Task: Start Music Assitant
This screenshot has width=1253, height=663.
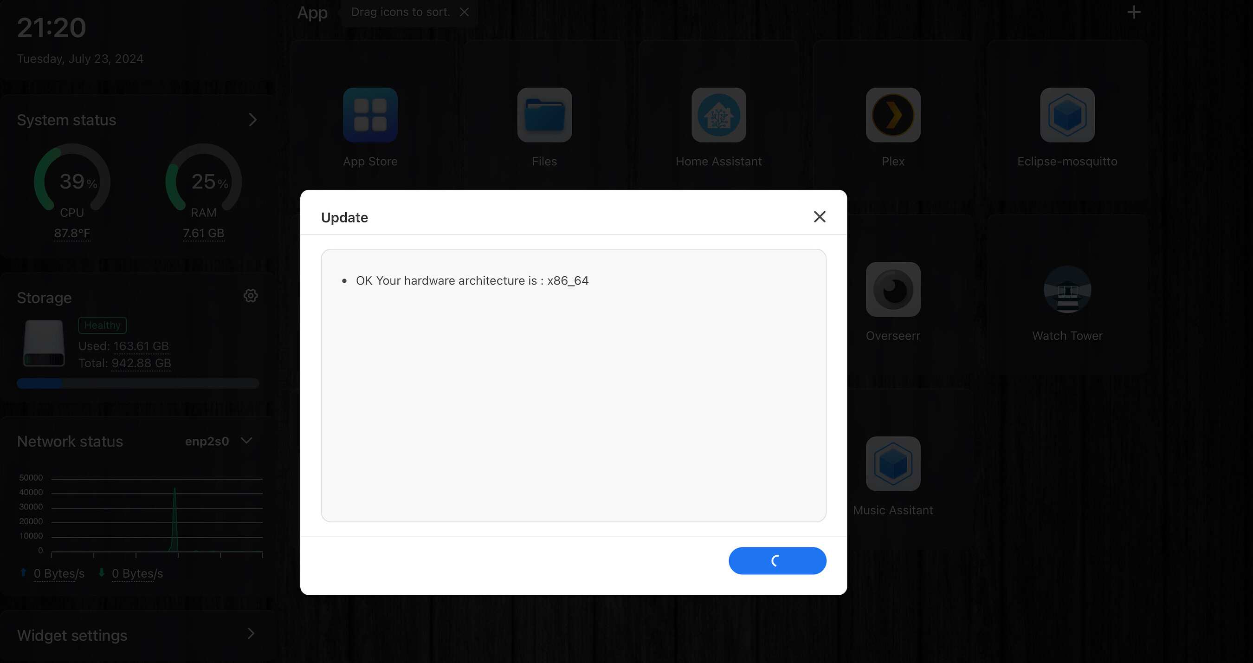Action: click(893, 463)
